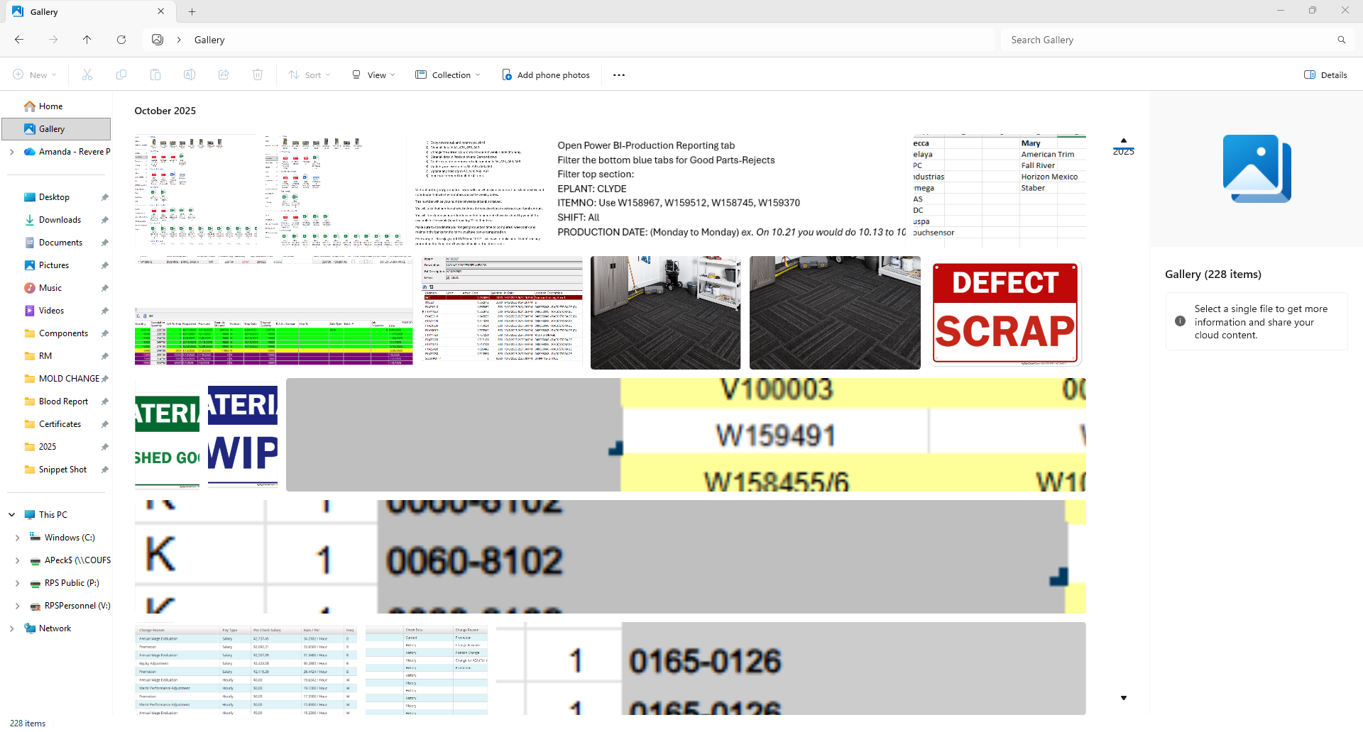
Task: Click the Paste clipboard icon
Action: point(155,74)
